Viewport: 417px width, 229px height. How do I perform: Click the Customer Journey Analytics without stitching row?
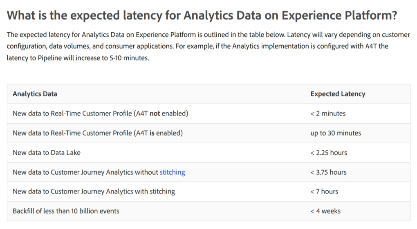208,172
